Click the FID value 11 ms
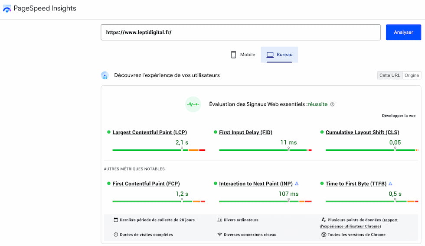Screen dimensions: 425x246 pyautogui.click(x=288, y=142)
